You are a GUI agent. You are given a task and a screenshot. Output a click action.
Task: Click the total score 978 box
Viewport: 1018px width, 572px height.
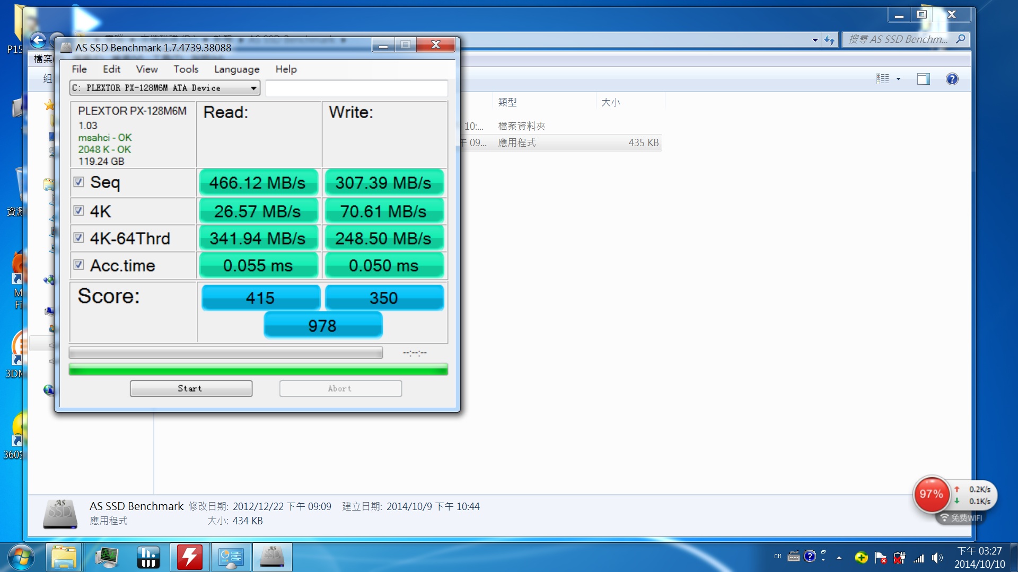(323, 325)
